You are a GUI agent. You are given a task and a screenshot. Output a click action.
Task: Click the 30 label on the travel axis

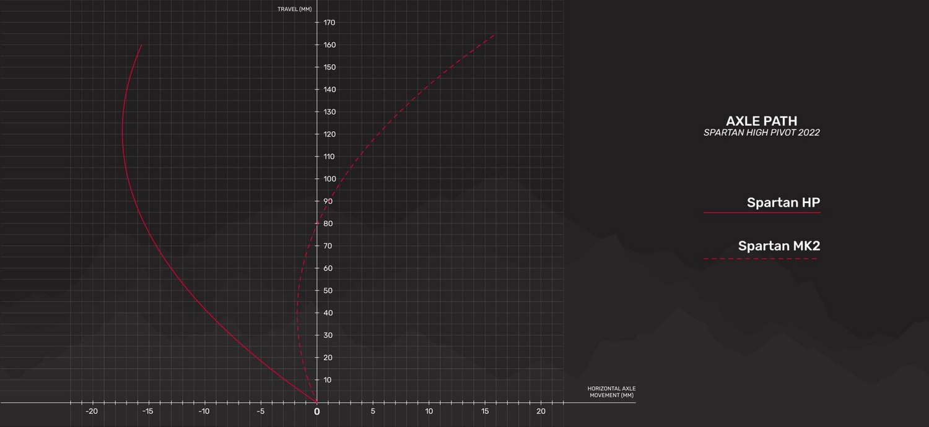point(328,335)
